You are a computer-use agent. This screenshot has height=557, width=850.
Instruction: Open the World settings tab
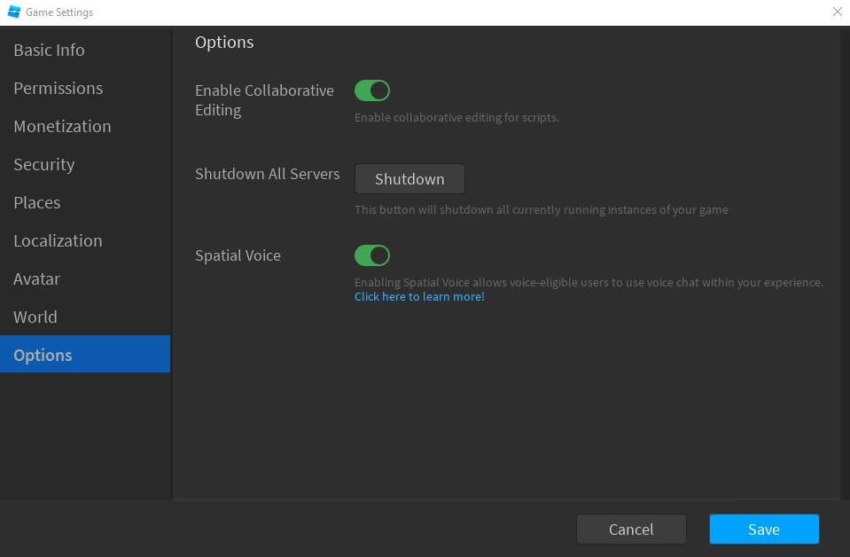click(35, 318)
